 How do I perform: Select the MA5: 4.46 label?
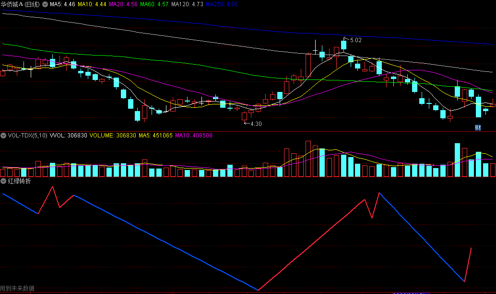(62, 4)
